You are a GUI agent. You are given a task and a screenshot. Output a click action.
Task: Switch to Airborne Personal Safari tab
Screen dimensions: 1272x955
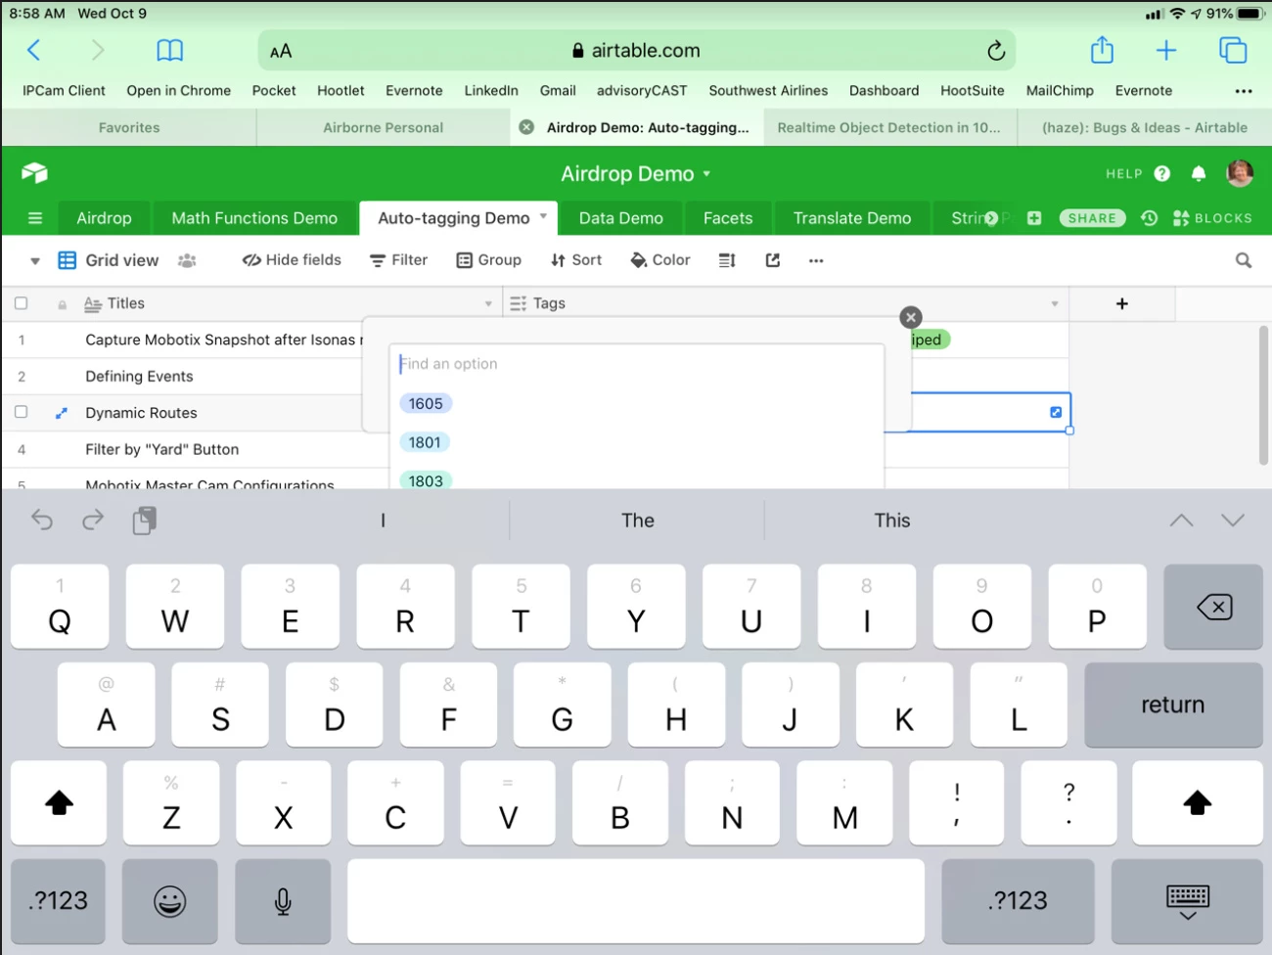pyautogui.click(x=383, y=127)
